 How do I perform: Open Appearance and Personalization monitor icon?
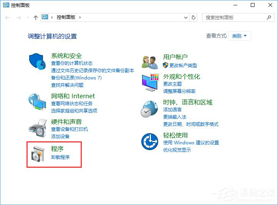click(150, 82)
